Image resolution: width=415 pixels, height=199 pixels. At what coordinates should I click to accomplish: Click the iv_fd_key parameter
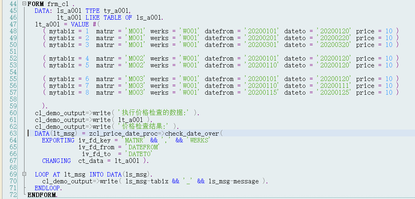(94, 140)
